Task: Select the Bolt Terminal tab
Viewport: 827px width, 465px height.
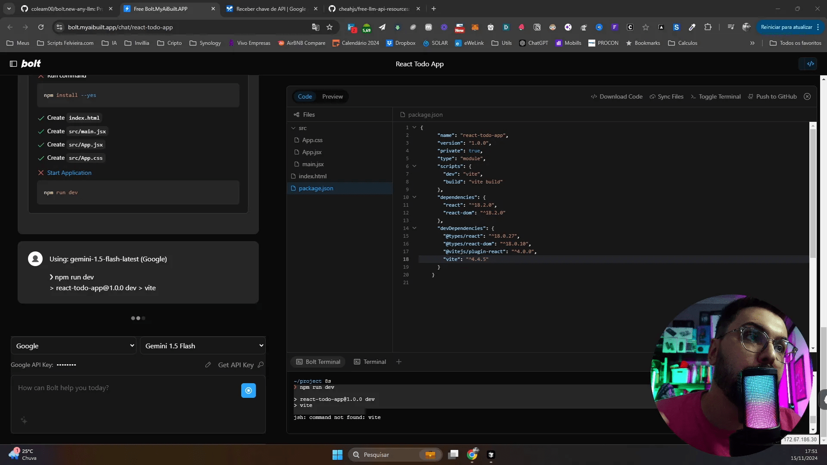Action: pyautogui.click(x=318, y=362)
